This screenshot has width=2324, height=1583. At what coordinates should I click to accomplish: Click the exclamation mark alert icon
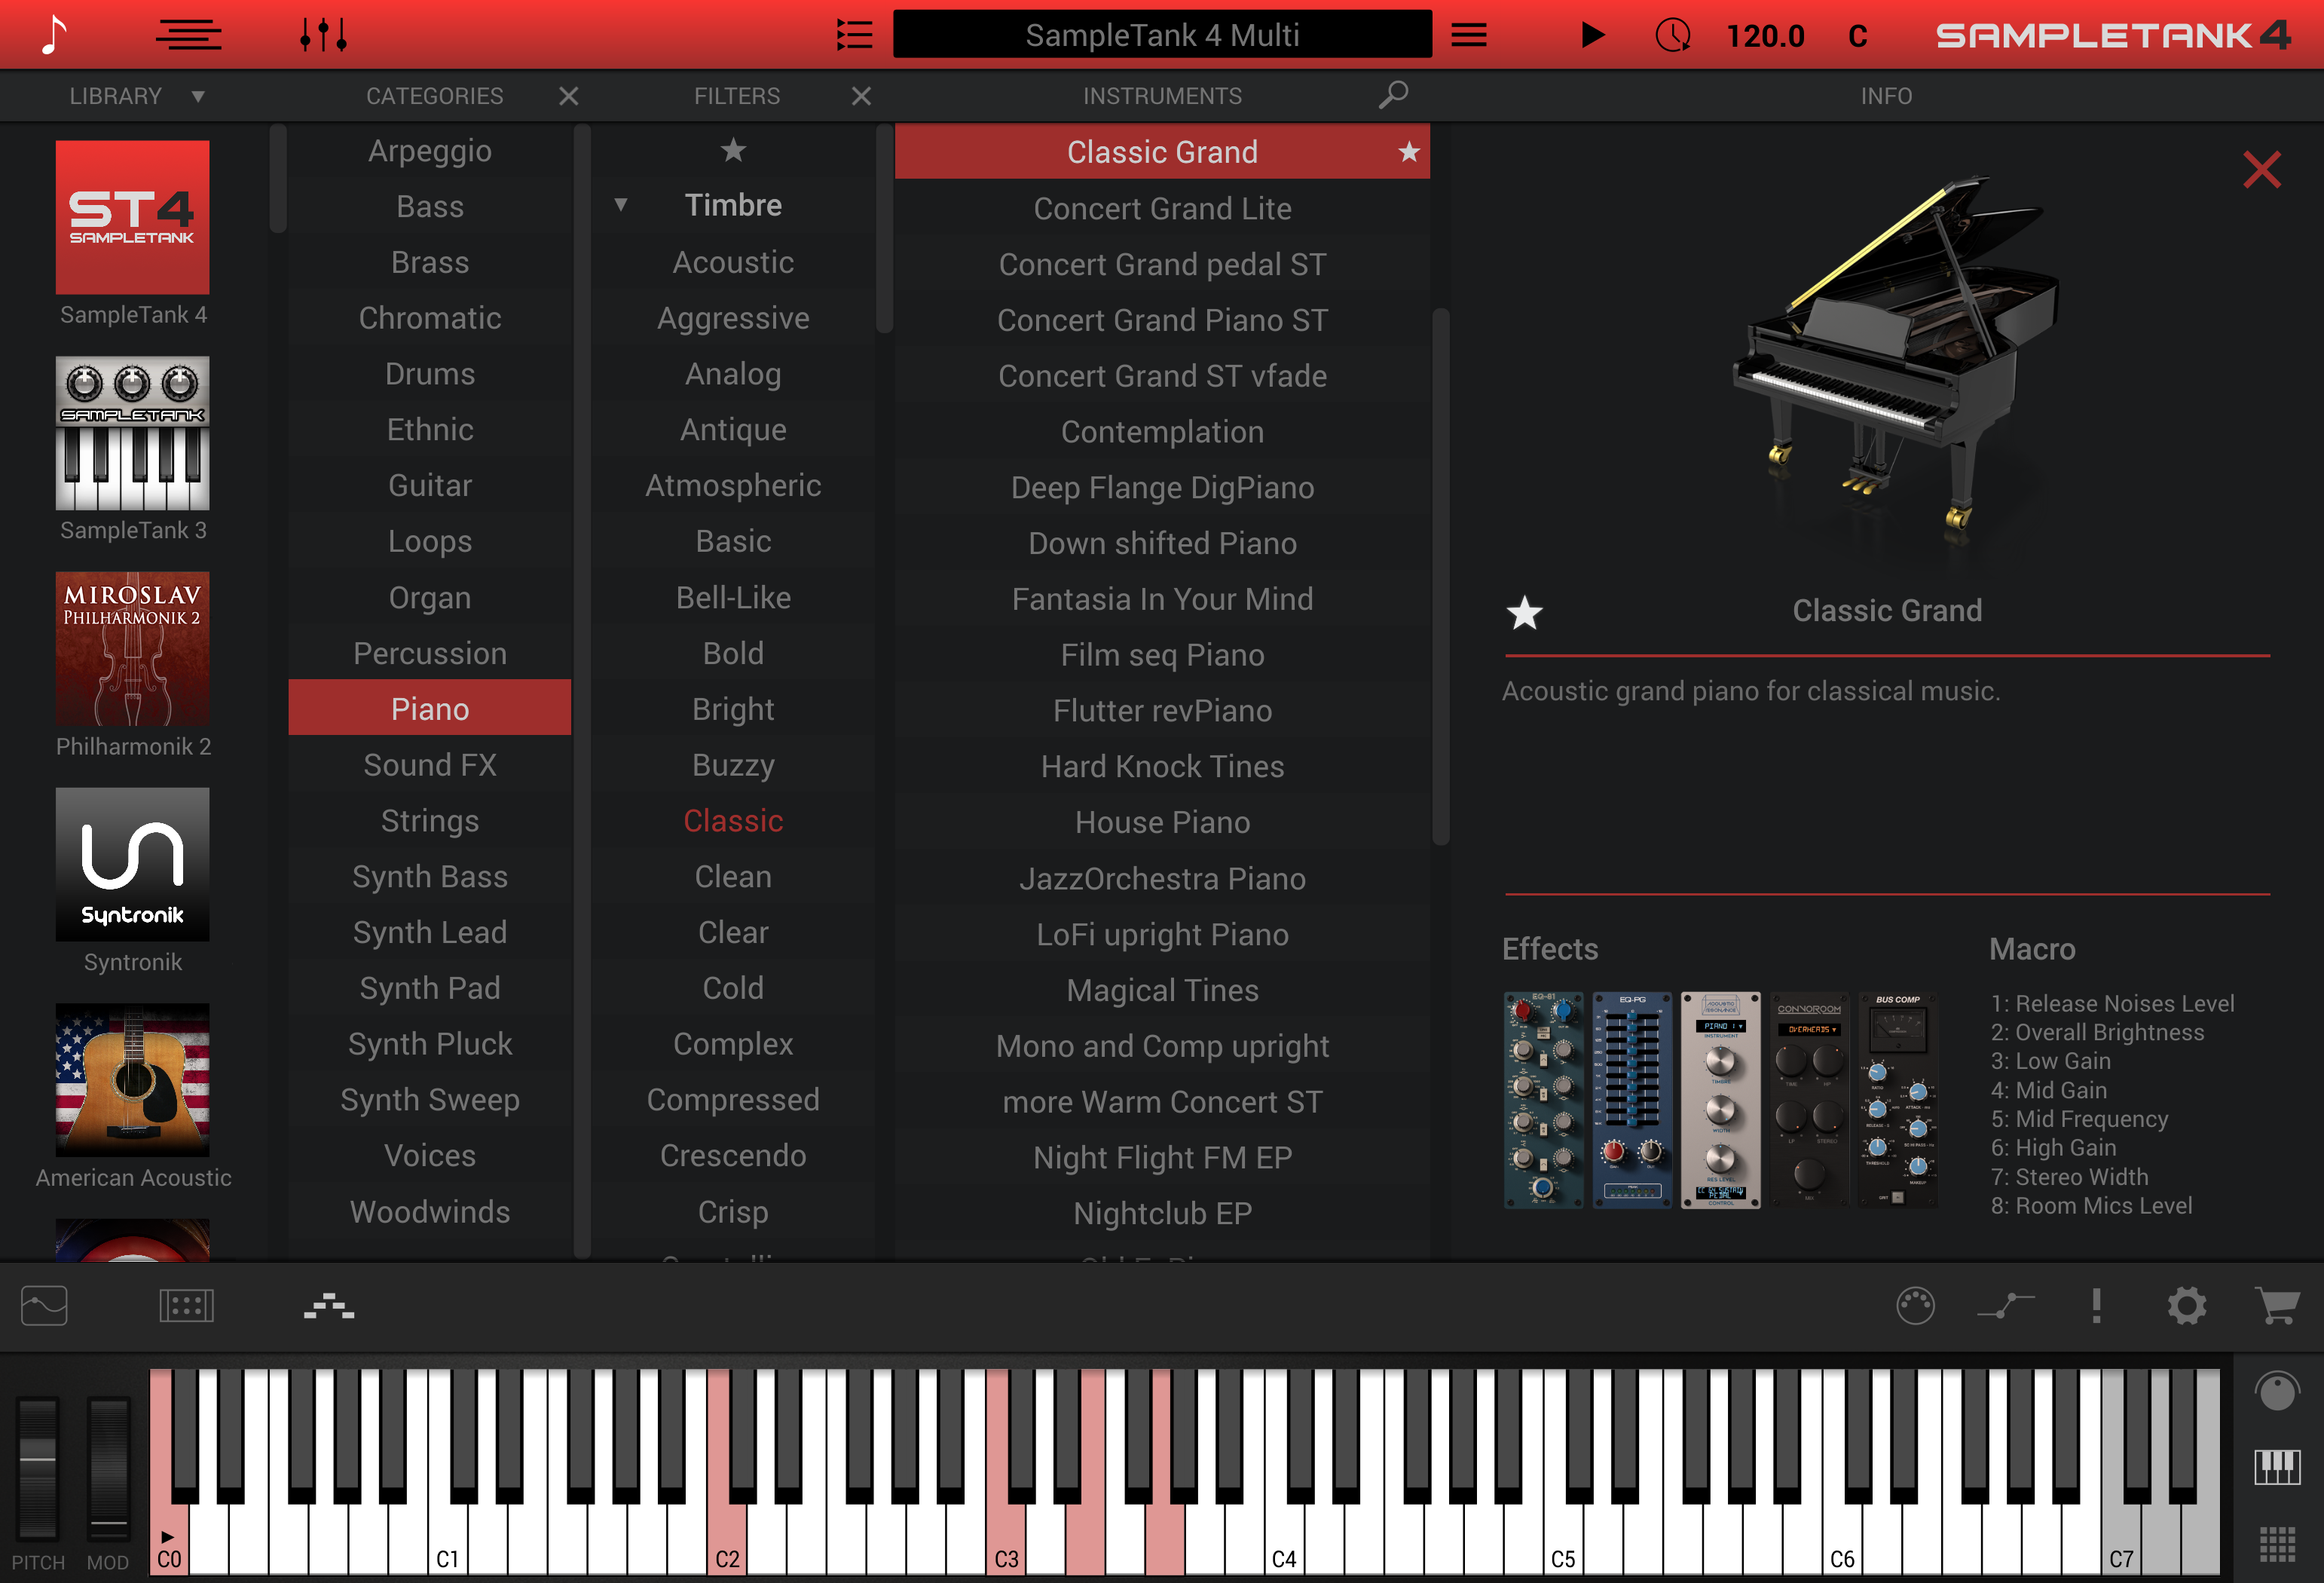tap(2097, 1306)
